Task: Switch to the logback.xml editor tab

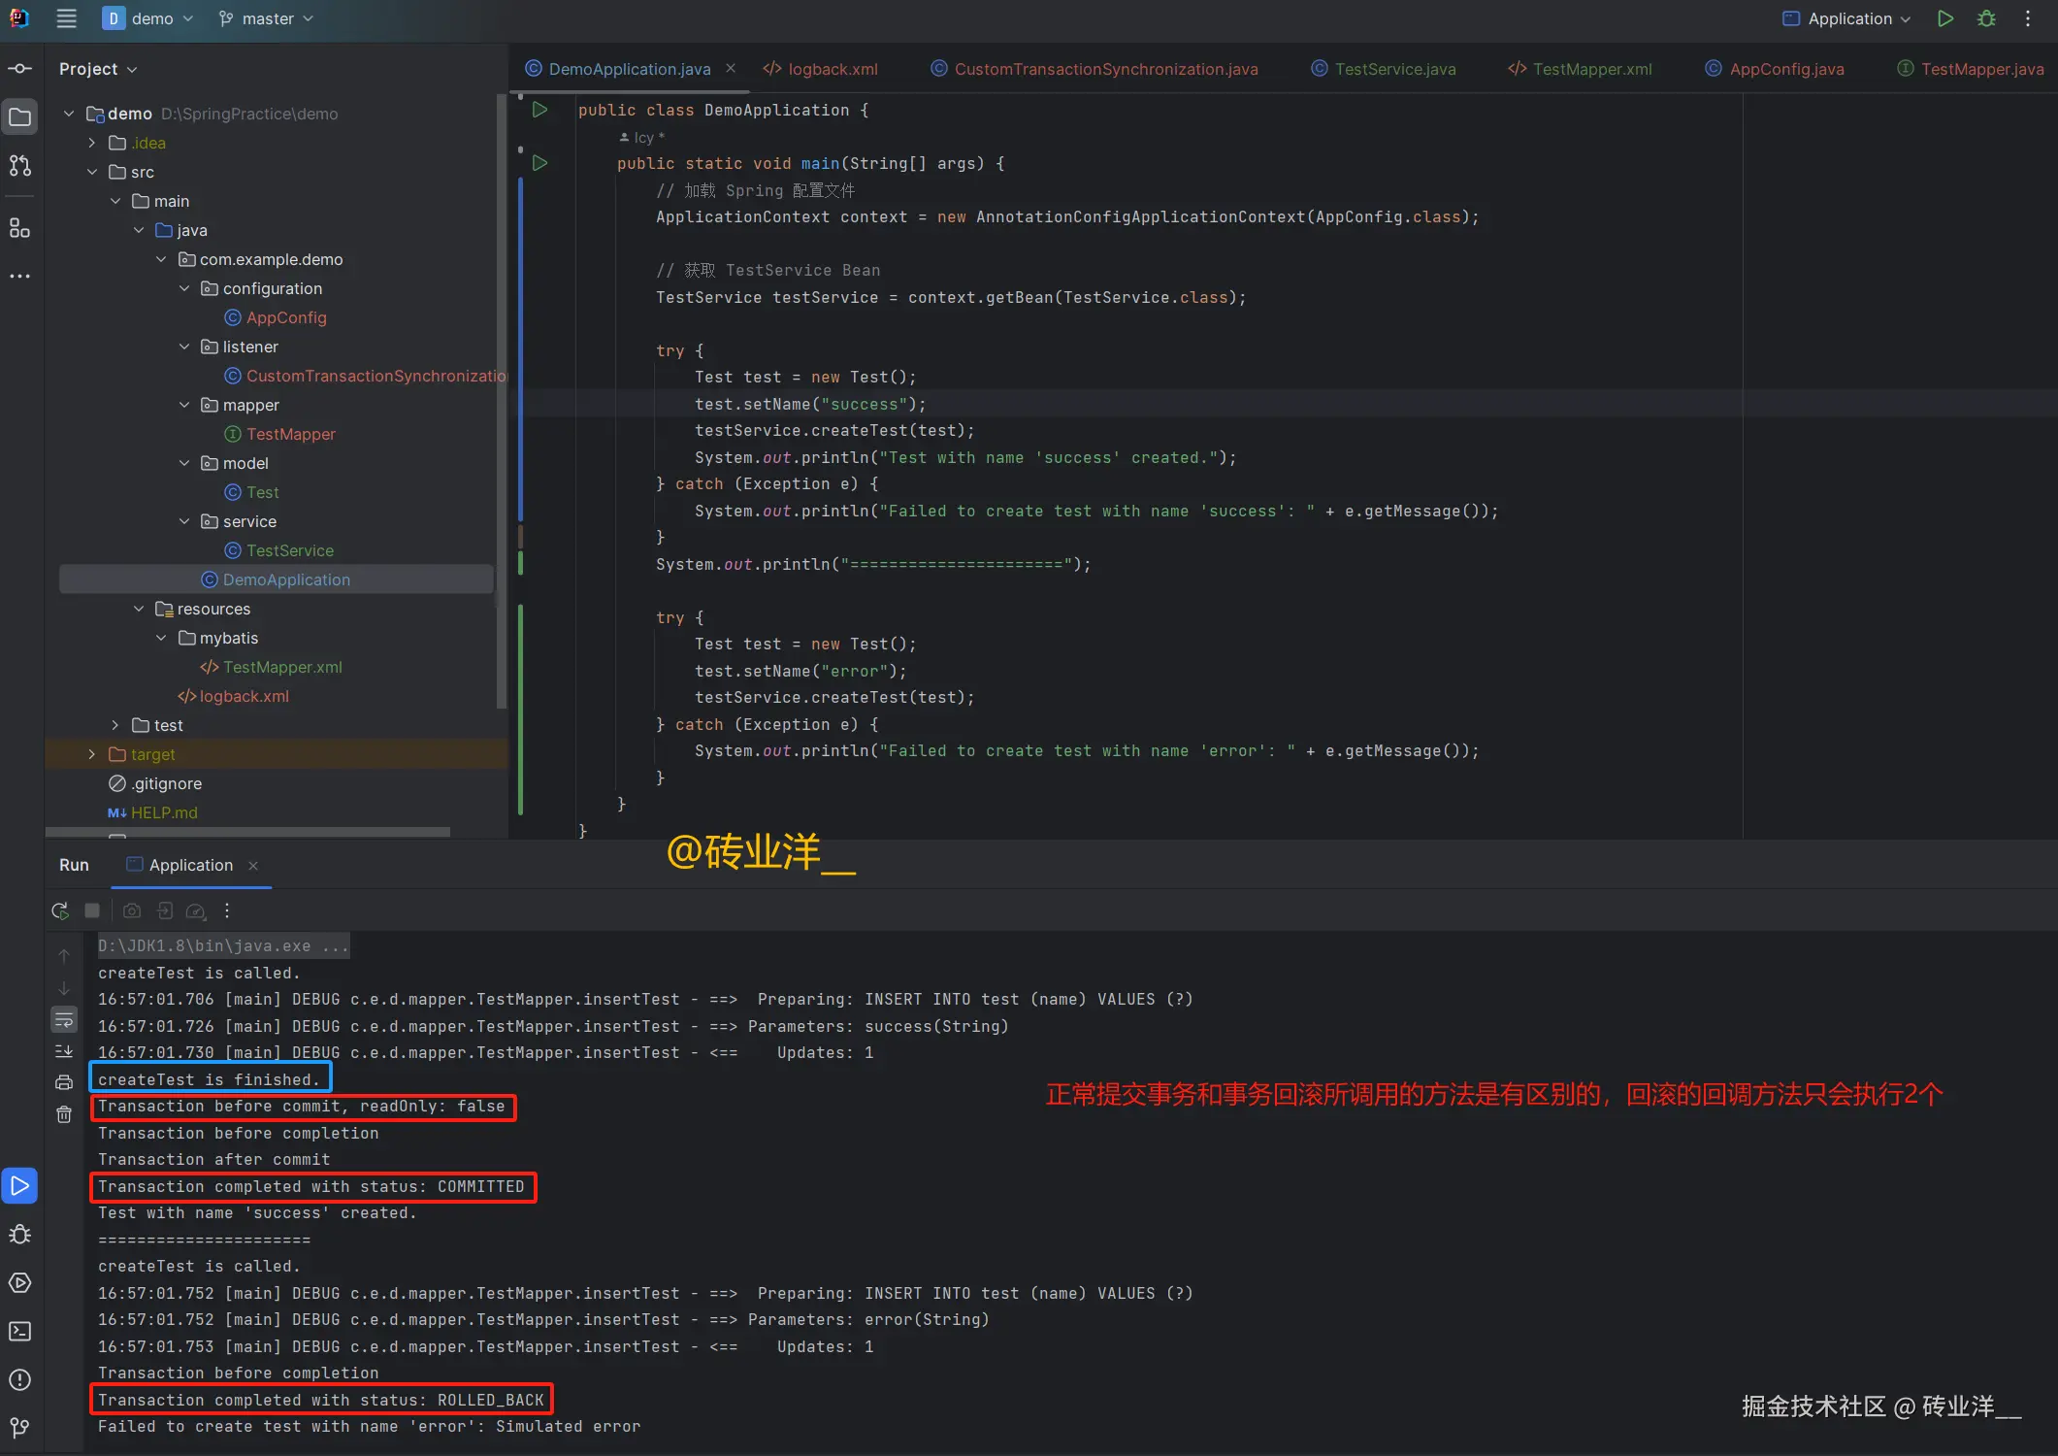Action: 832,69
